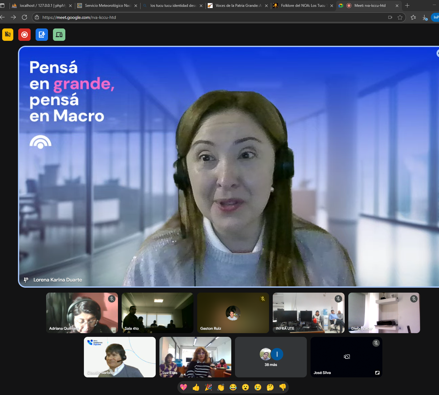Click the yellow crossed-out grid icon
Screen dimensions: 439x395
click(x=8, y=35)
